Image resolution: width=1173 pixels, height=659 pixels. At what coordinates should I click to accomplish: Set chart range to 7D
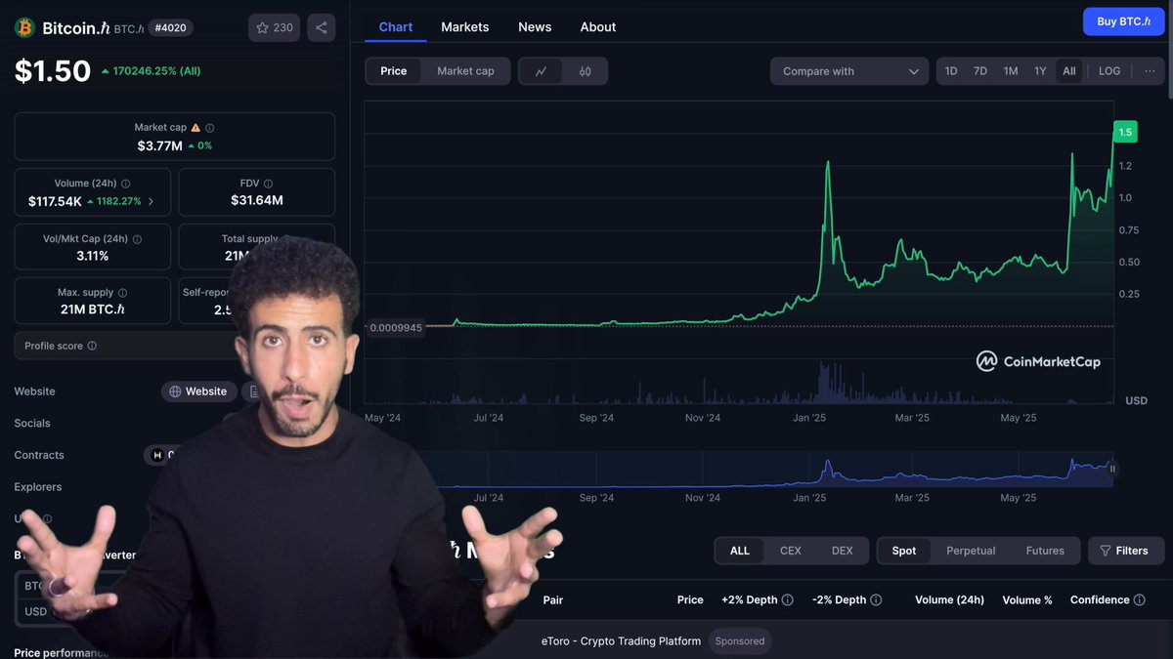point(980,71)
